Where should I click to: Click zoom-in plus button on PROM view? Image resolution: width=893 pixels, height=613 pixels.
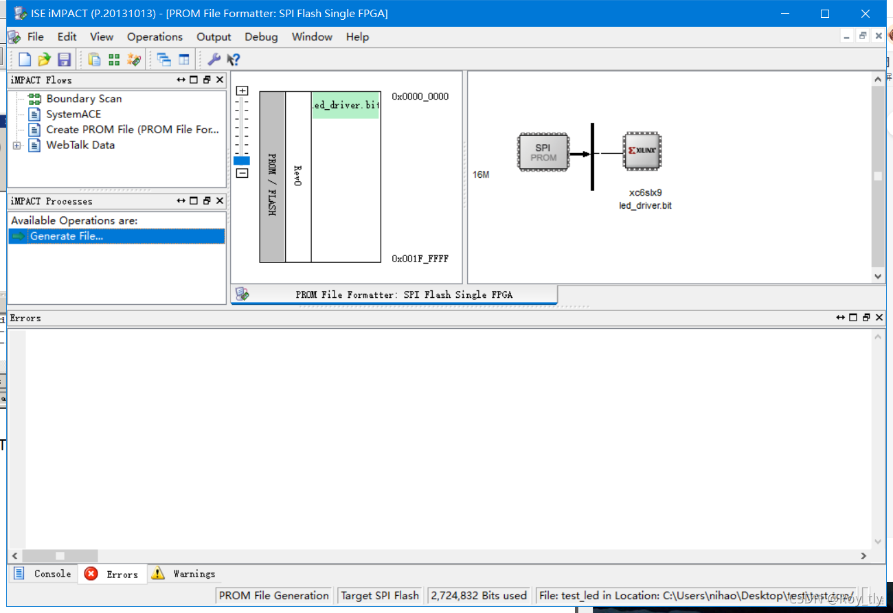[x=242, y=91]
